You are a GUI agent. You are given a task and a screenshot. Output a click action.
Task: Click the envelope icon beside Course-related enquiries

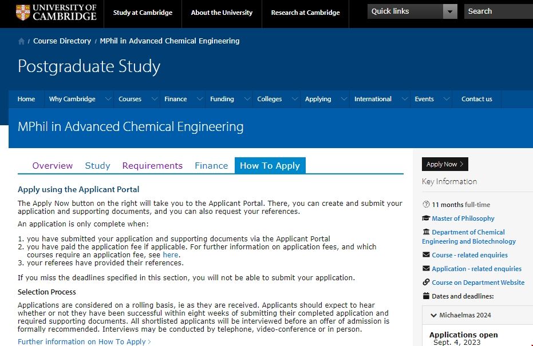(x=426, y=255)
